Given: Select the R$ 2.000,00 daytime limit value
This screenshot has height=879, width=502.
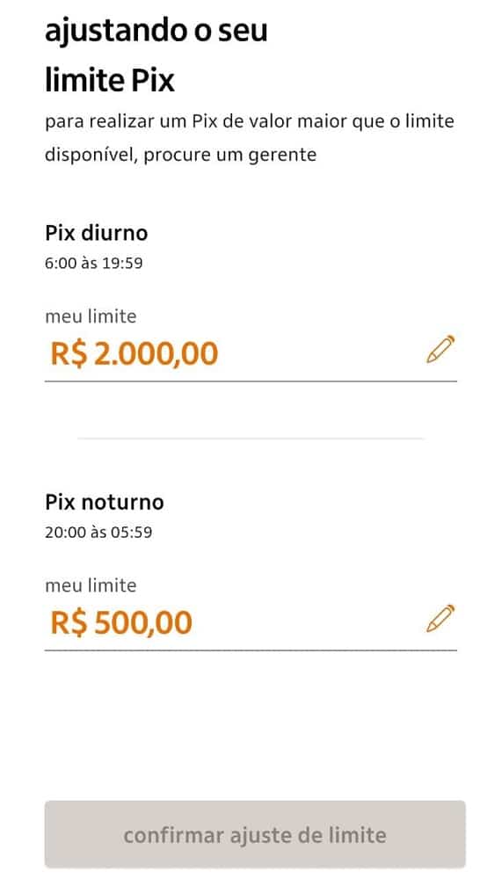Looking at the screenshot, I should pos(134,353).
